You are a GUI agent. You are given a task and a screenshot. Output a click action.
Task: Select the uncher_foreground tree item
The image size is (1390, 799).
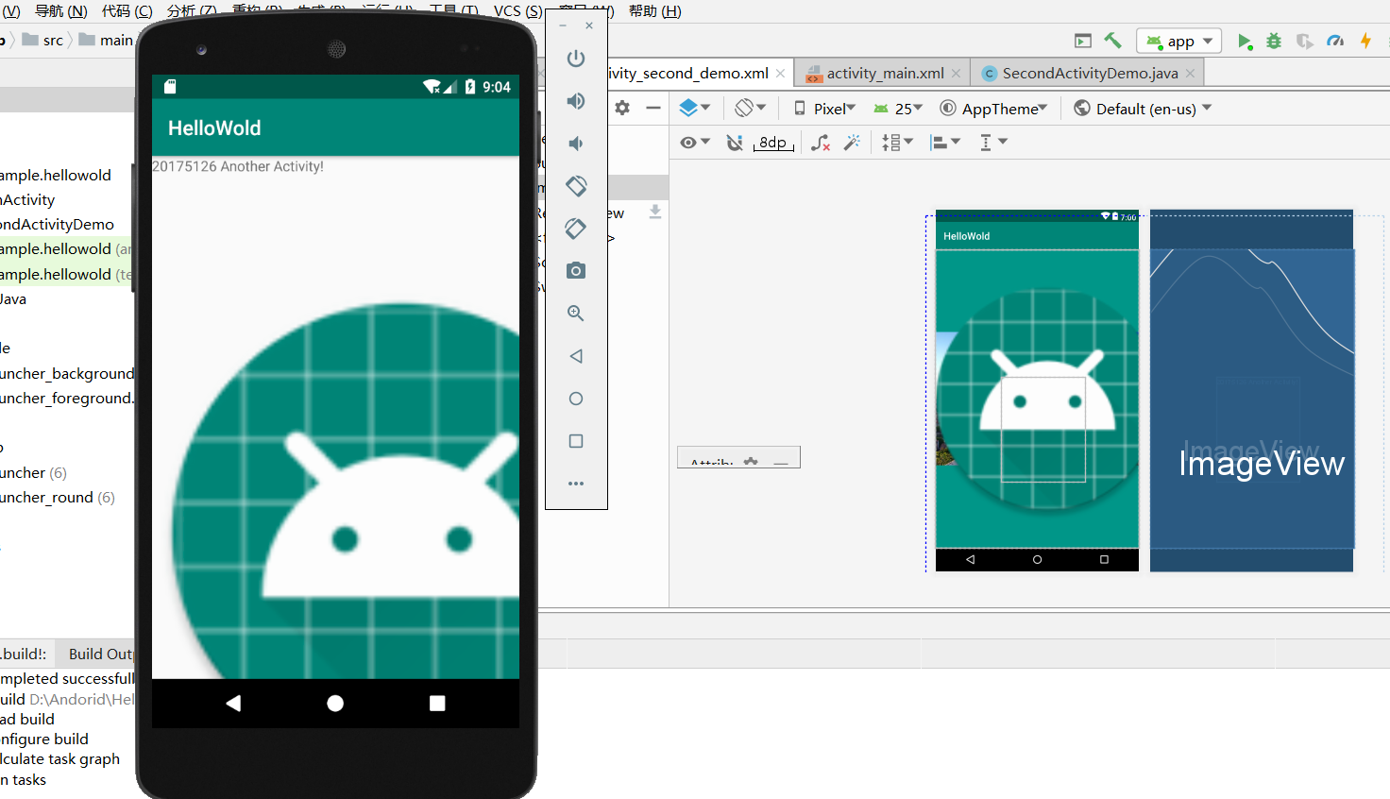click(x=67, y=399)
